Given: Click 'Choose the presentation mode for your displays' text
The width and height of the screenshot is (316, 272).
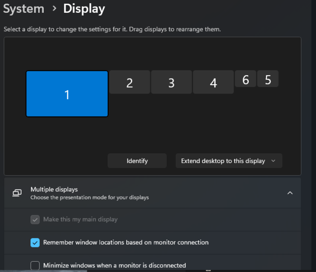Looking at the screenshot, I should pos(90,198).
